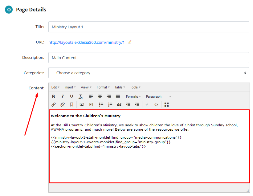Screen dimensions: 253x196
Task: Click the Hill Country Children's Ministry paragraph
Action: tap(144, 127)
